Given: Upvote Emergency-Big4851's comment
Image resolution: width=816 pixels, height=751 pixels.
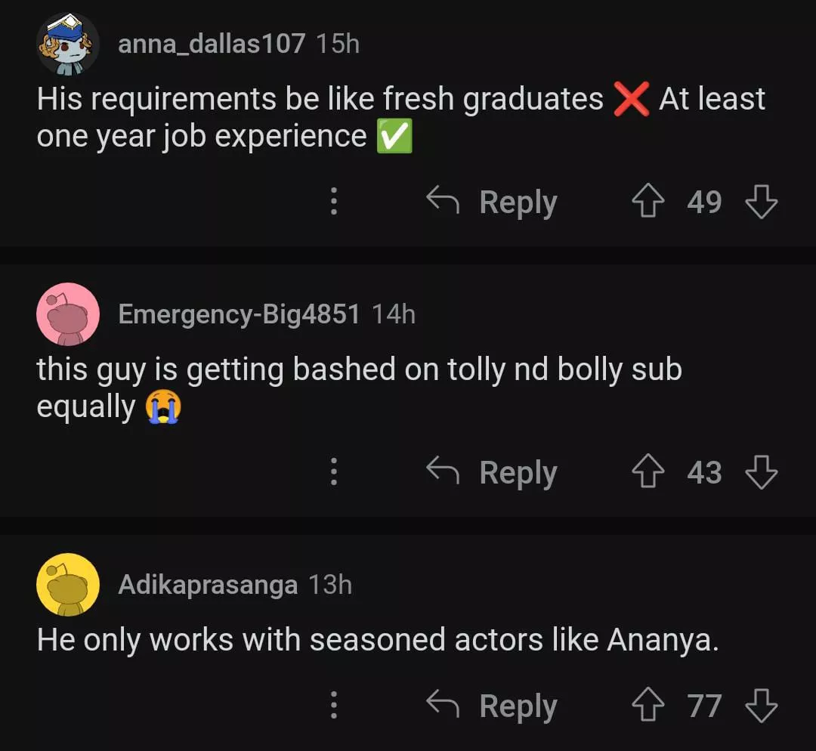Looking at the screenshot, I should (x=646, y=473).
